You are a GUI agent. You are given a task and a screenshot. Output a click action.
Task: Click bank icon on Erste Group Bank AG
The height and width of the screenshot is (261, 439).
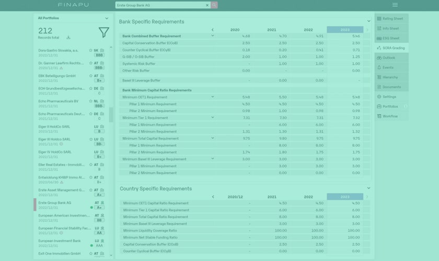(x=102, y=203)
